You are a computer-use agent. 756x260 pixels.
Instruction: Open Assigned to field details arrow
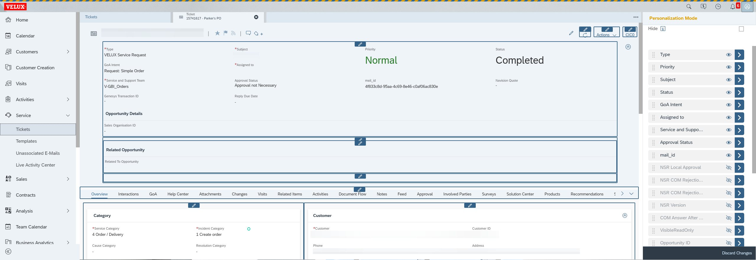click(739, 118)
